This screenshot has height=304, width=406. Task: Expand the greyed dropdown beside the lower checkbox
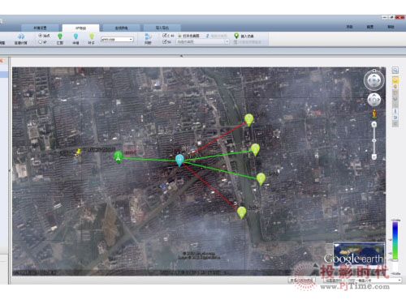(x=203, y=42)
